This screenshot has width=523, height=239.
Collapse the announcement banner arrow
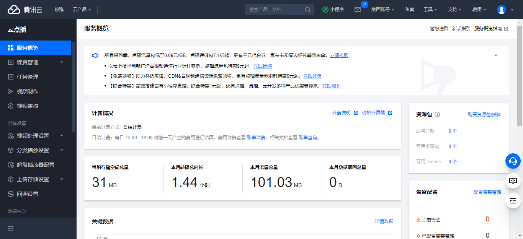point(496,55)
